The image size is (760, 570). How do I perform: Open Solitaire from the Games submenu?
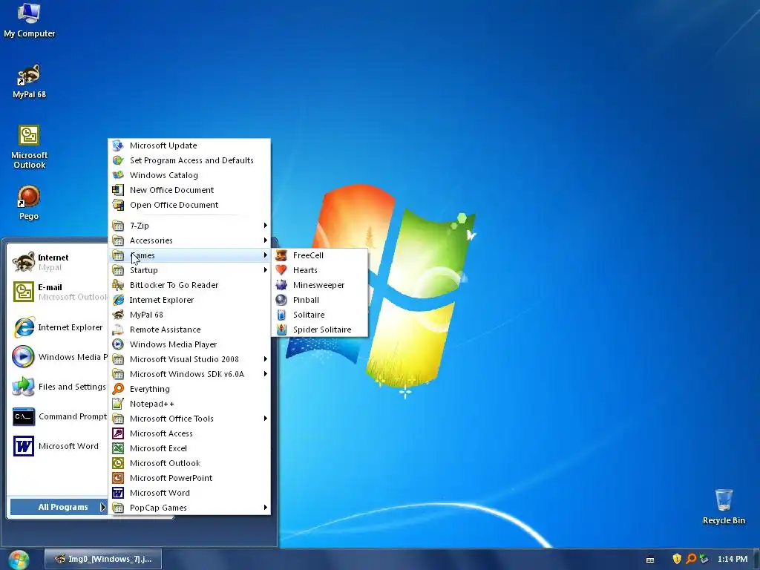tap(320, 315)
